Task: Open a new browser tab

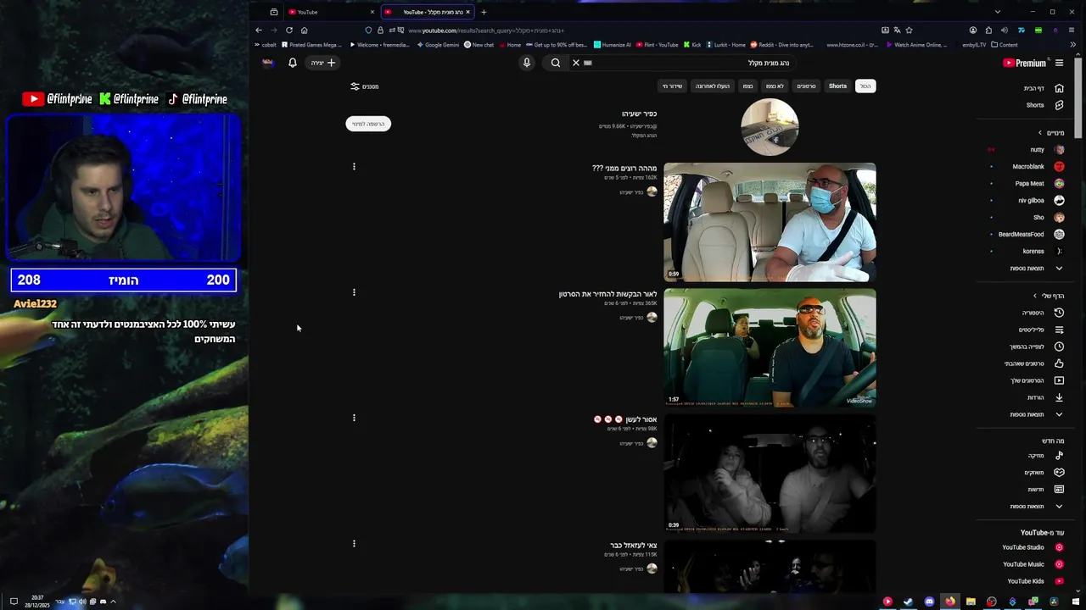Action: coord(484,12)
